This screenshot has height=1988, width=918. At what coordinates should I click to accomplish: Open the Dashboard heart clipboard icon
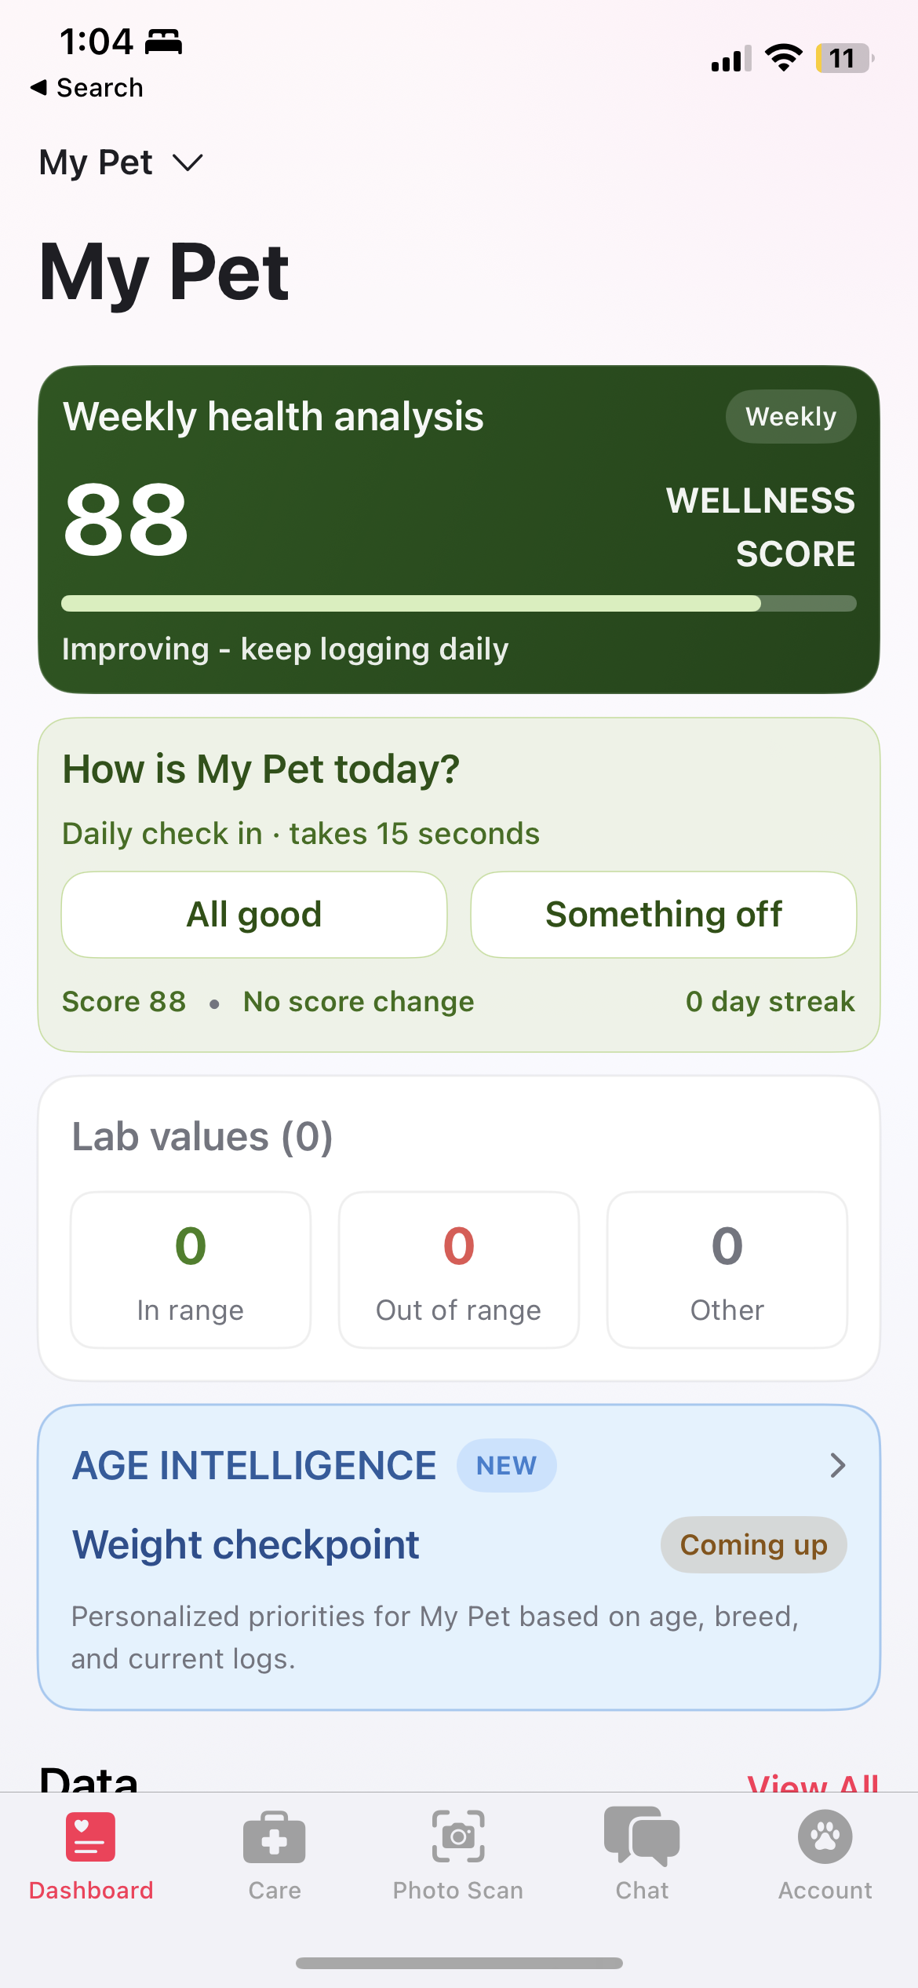(x=91, y=1836)
